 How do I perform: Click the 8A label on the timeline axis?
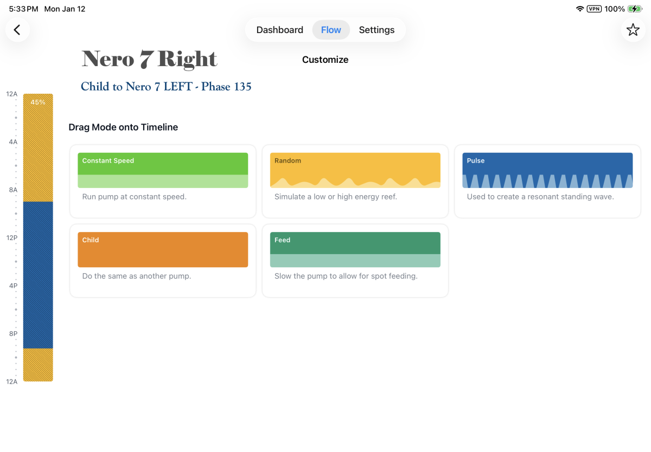[13, 190]
